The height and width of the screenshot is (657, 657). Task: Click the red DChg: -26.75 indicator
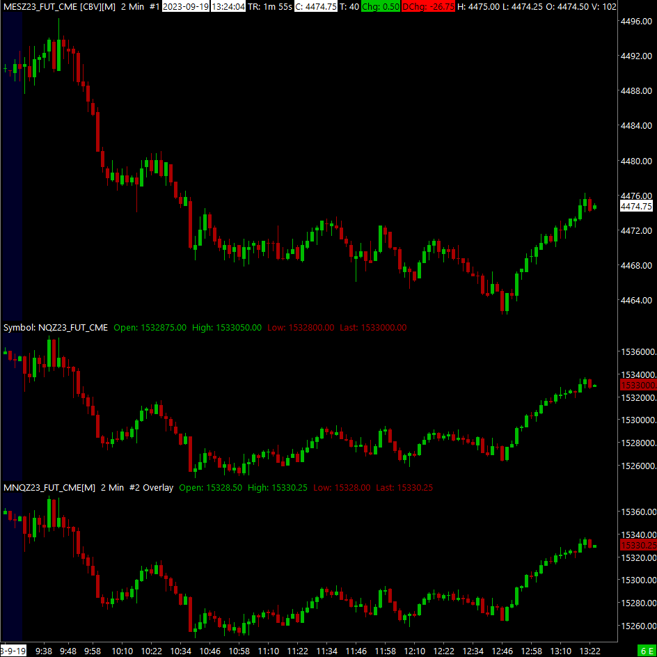coord(428,7)
